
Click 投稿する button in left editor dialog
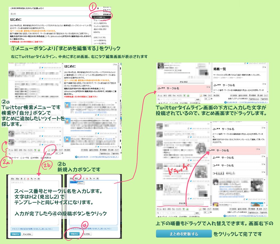(x=15, y=234)
